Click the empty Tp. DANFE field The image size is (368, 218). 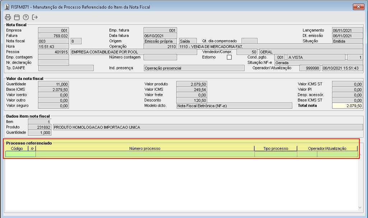pos(66,68)
